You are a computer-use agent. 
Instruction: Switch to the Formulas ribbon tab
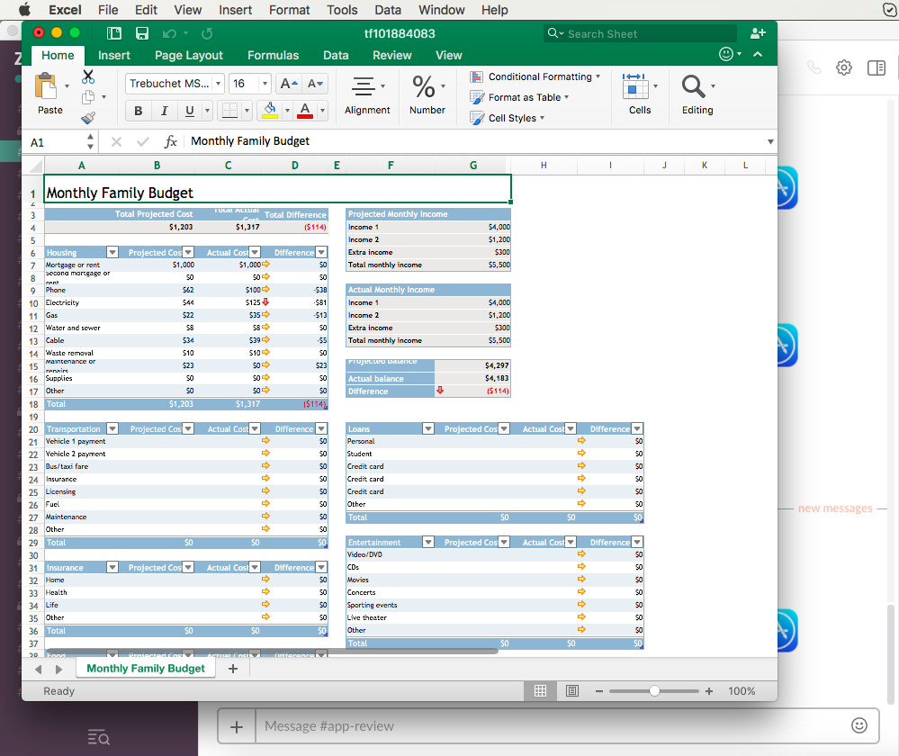273,55
